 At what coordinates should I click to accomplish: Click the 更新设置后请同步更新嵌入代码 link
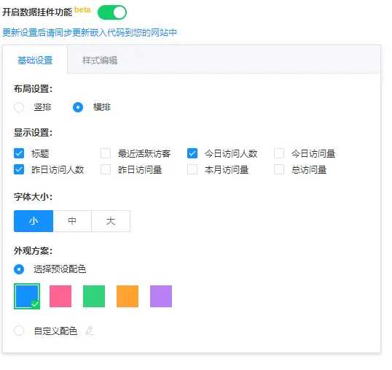click(x=90, y=33)
